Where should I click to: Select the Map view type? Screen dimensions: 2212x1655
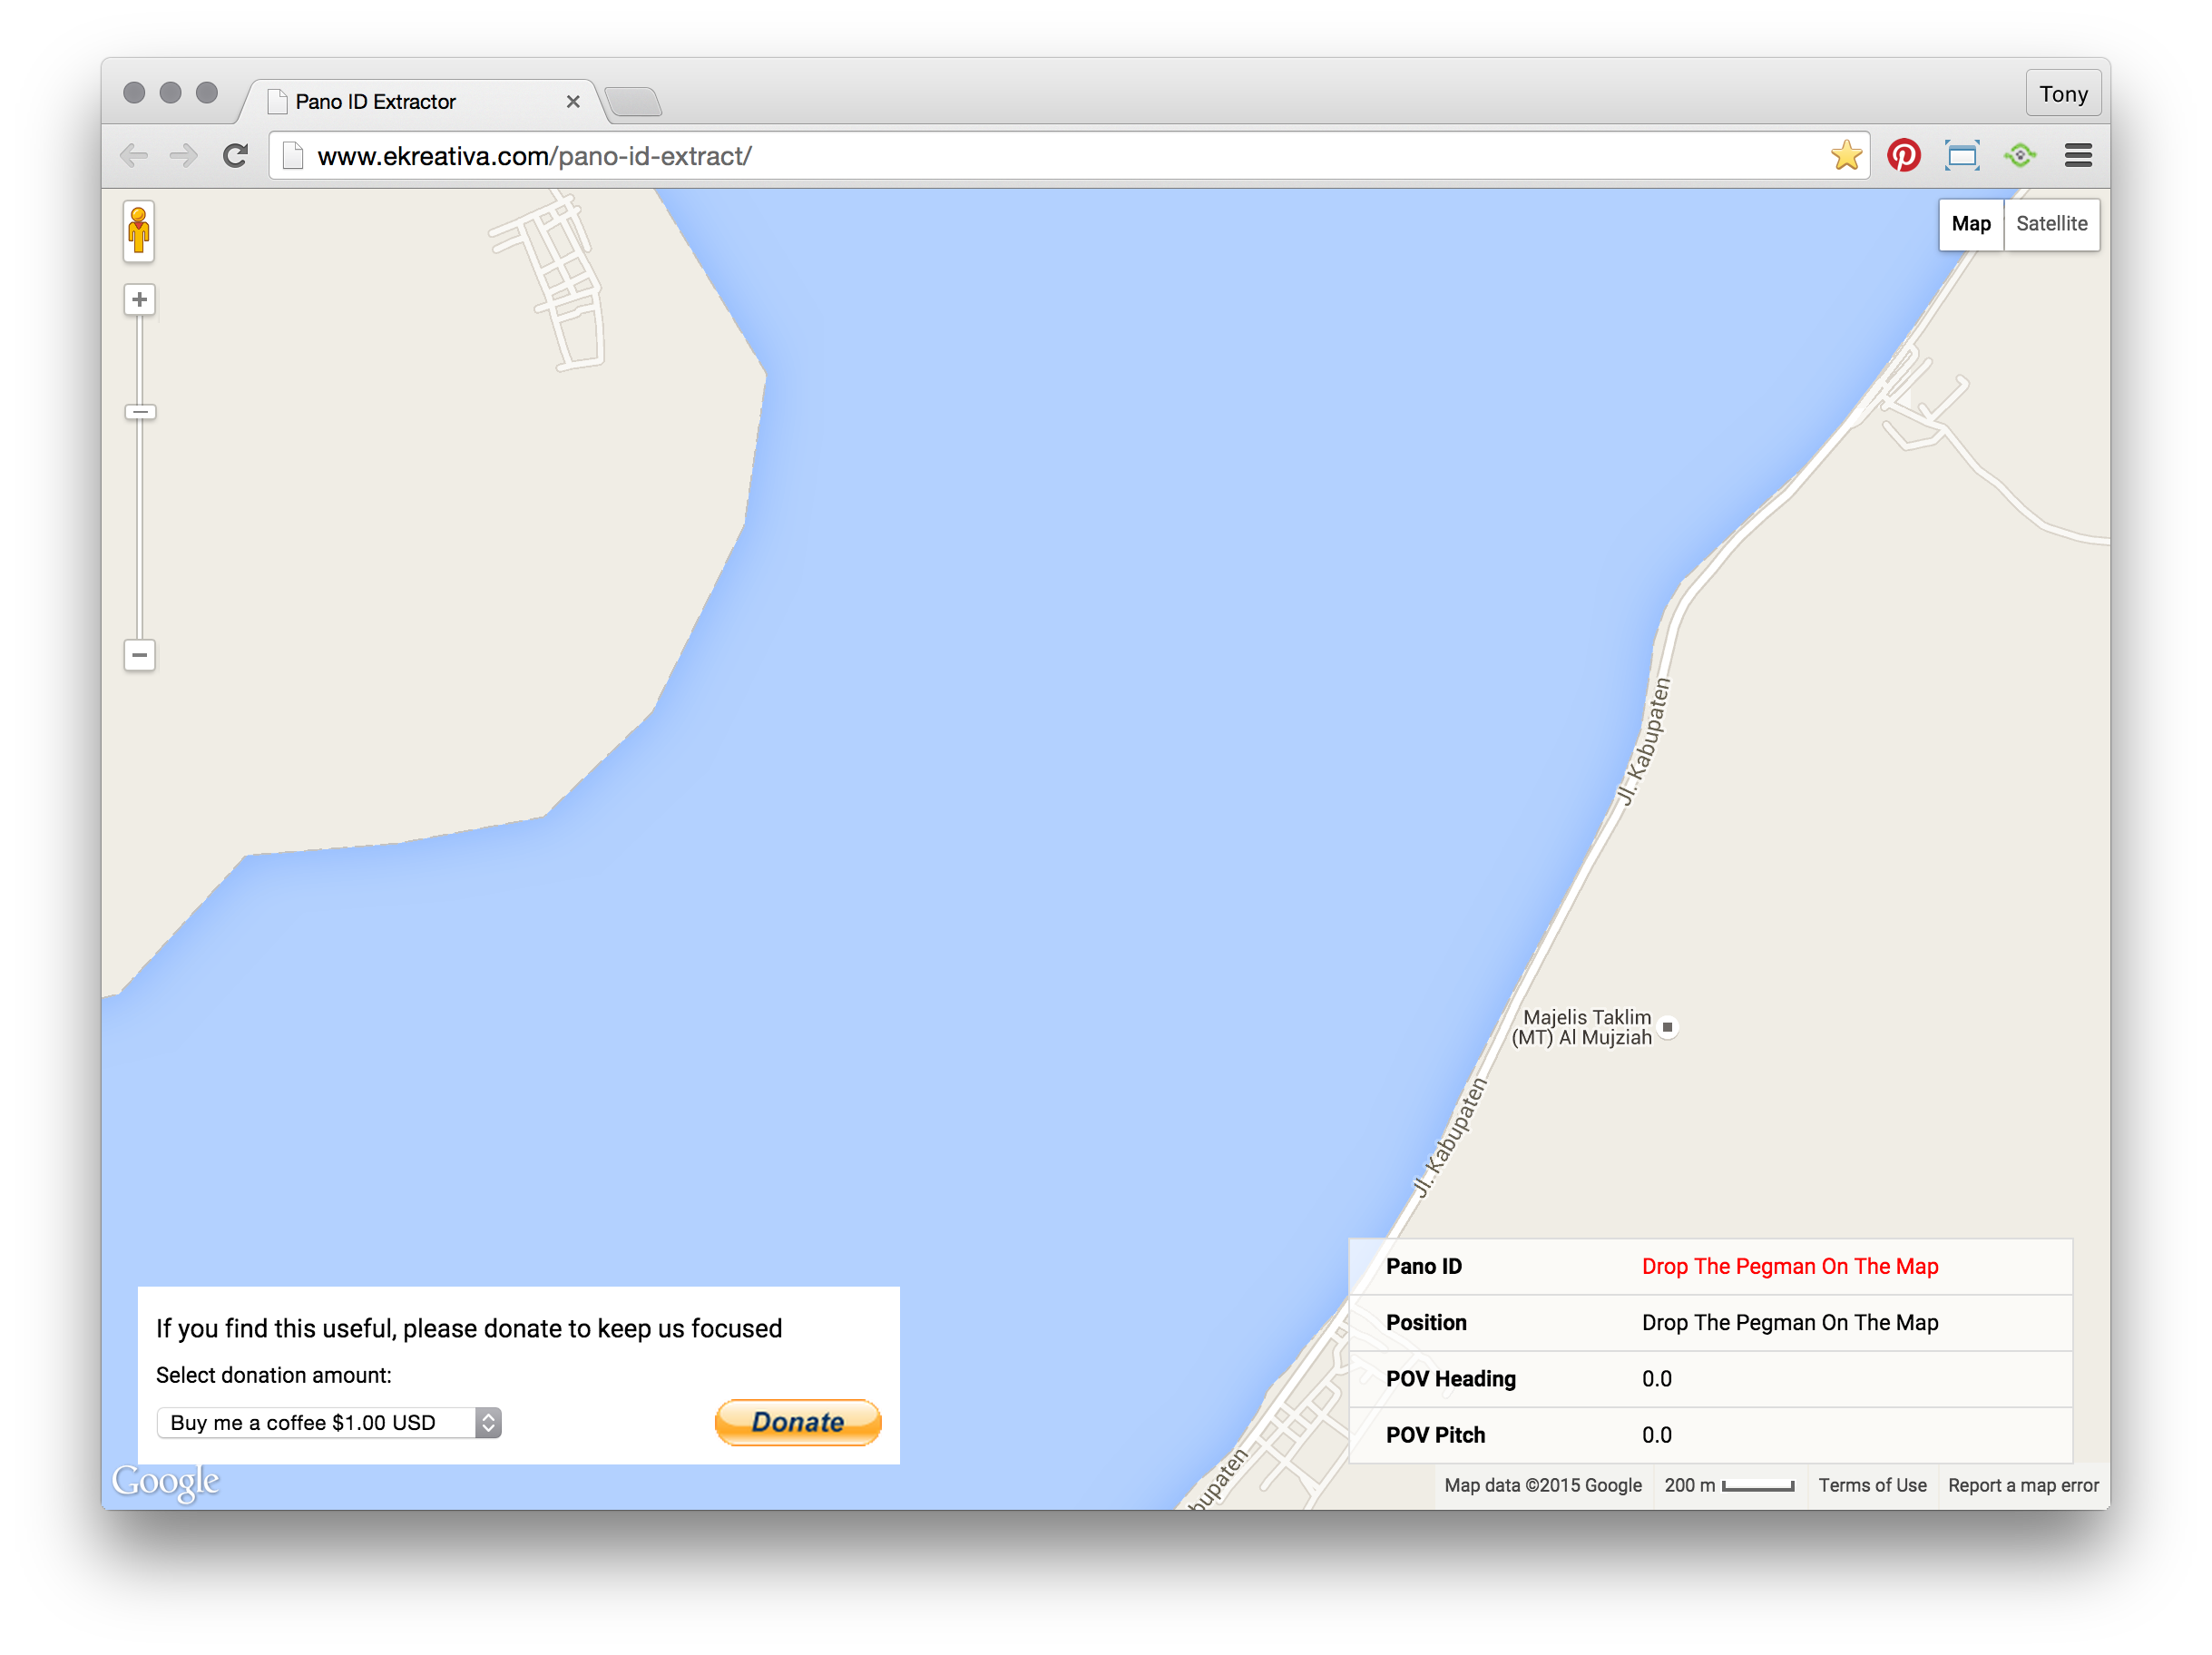pyautogui.click(x=1971, y=224)
